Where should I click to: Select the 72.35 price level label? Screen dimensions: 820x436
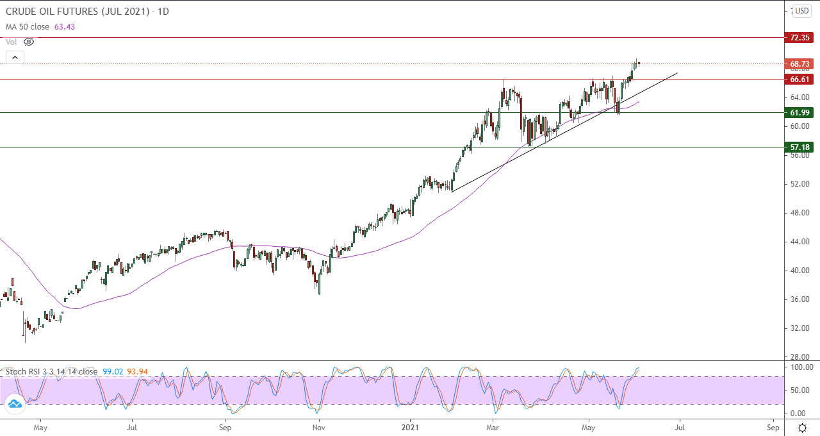click(800, 38)
